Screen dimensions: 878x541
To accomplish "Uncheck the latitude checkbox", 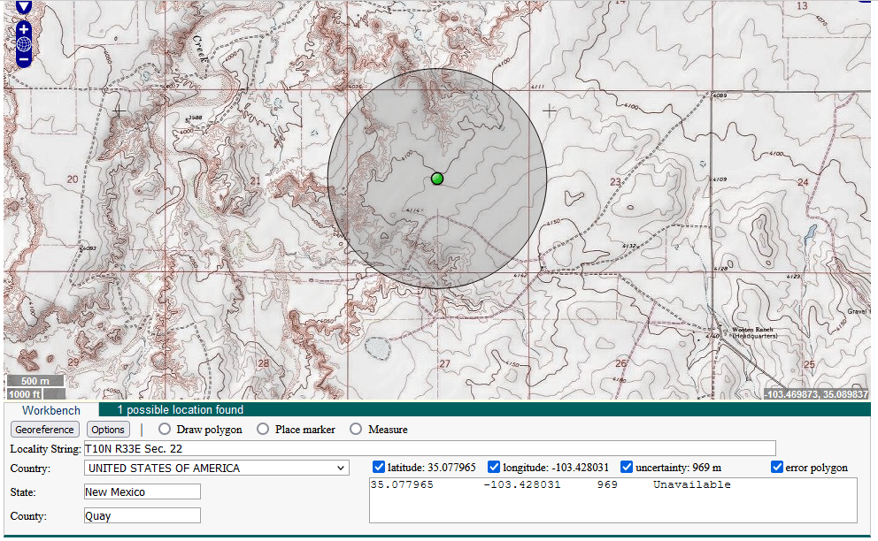I will pyautogui.click(x=379, y=467).
